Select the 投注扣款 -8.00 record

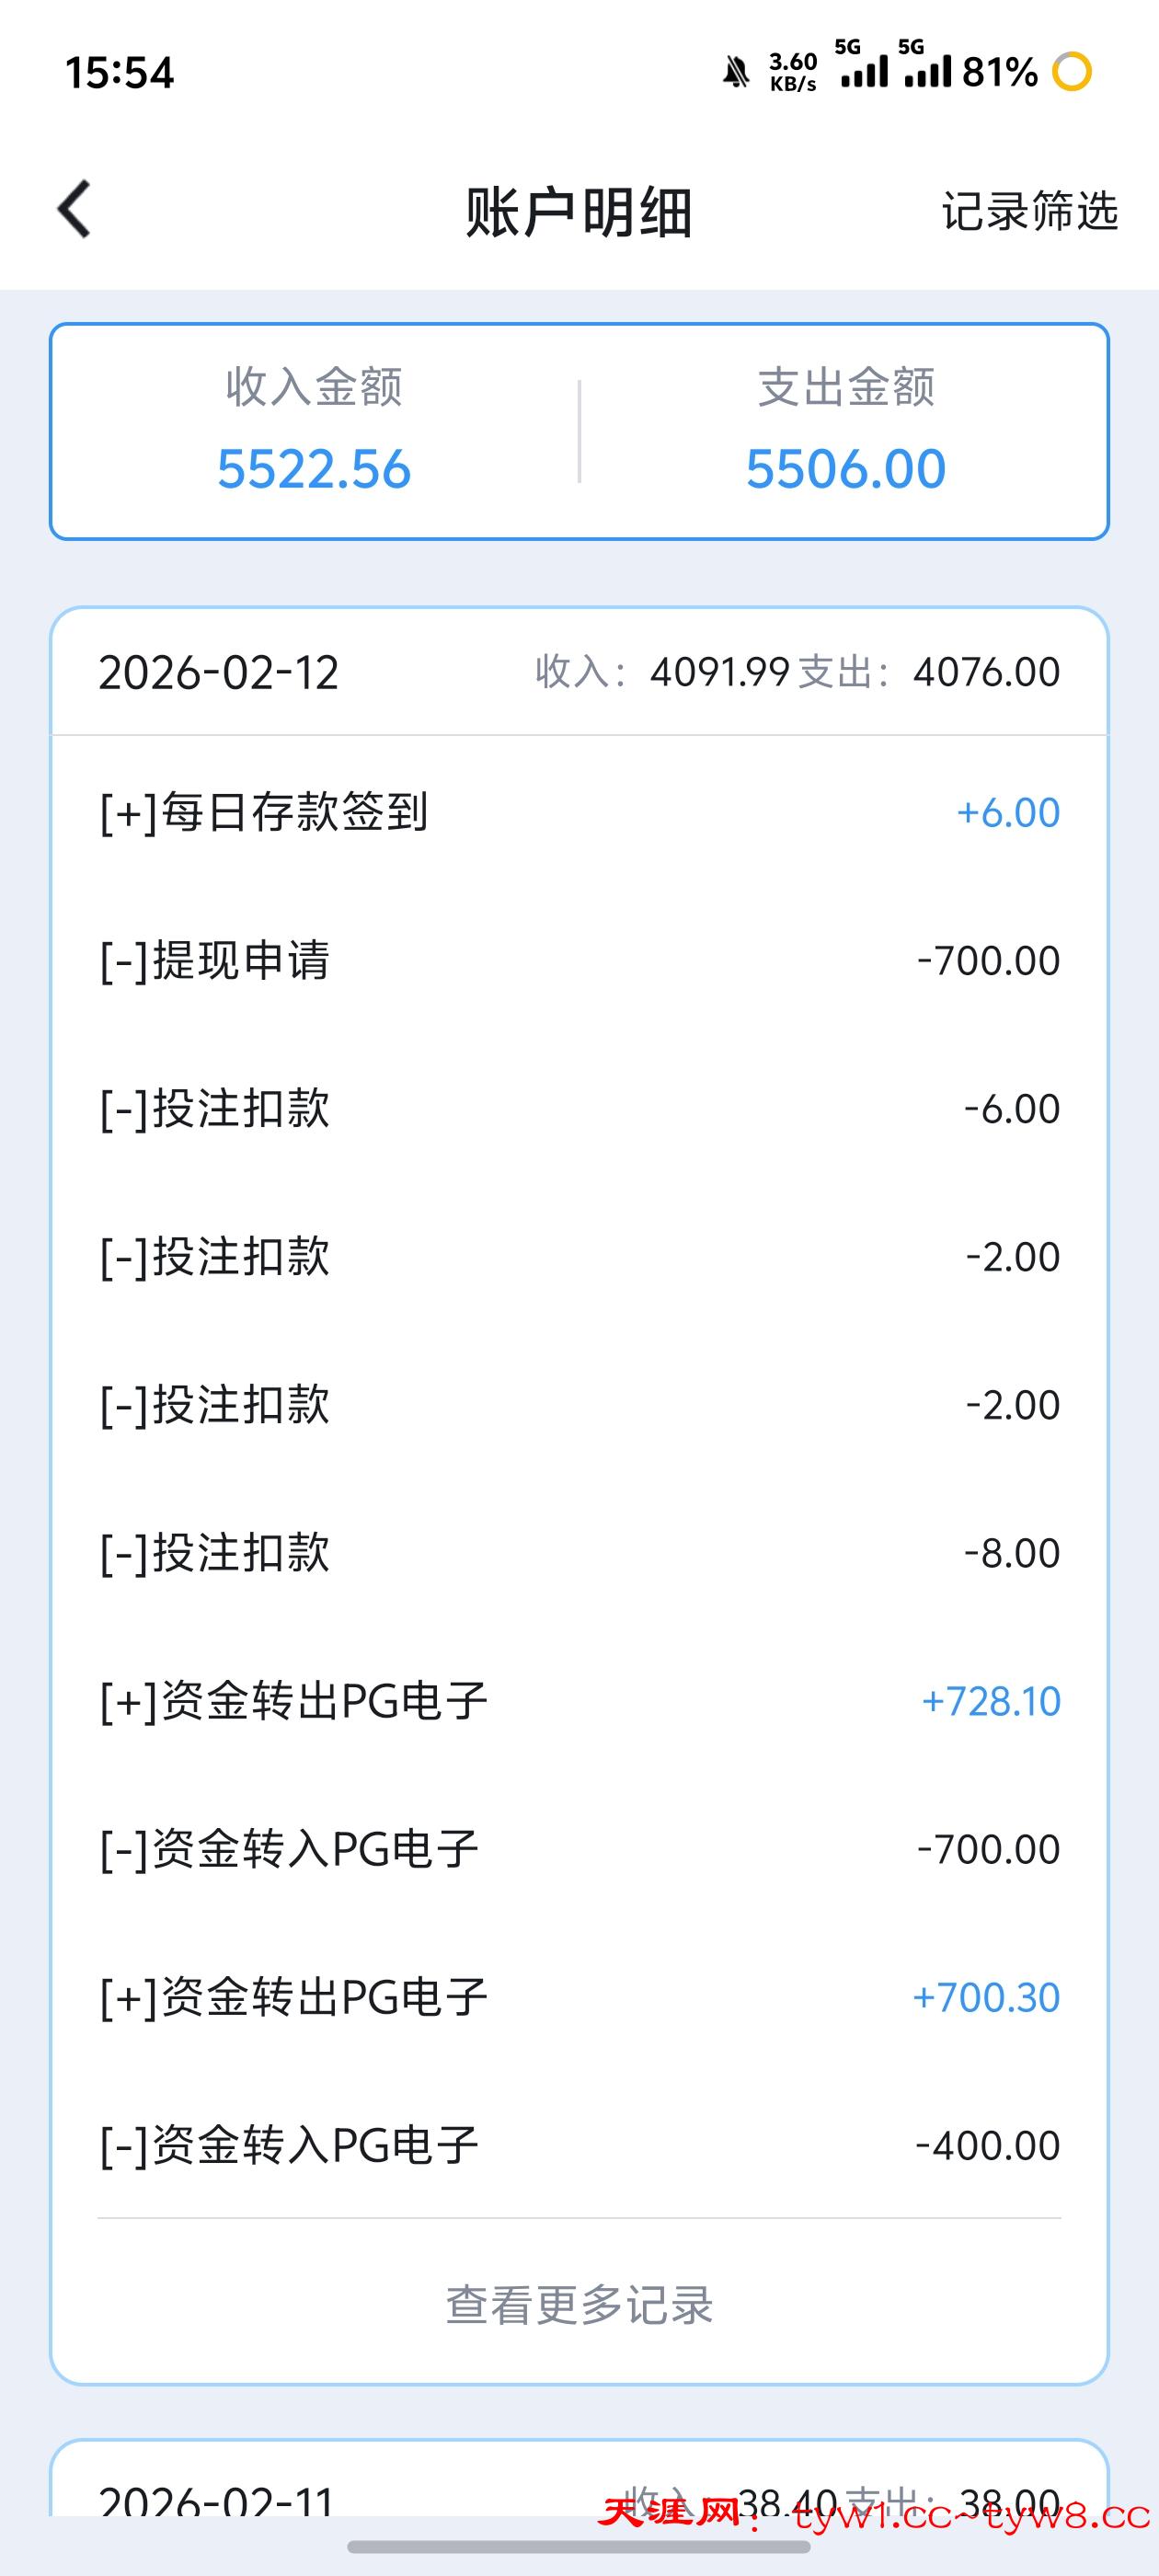point(579,1553)
